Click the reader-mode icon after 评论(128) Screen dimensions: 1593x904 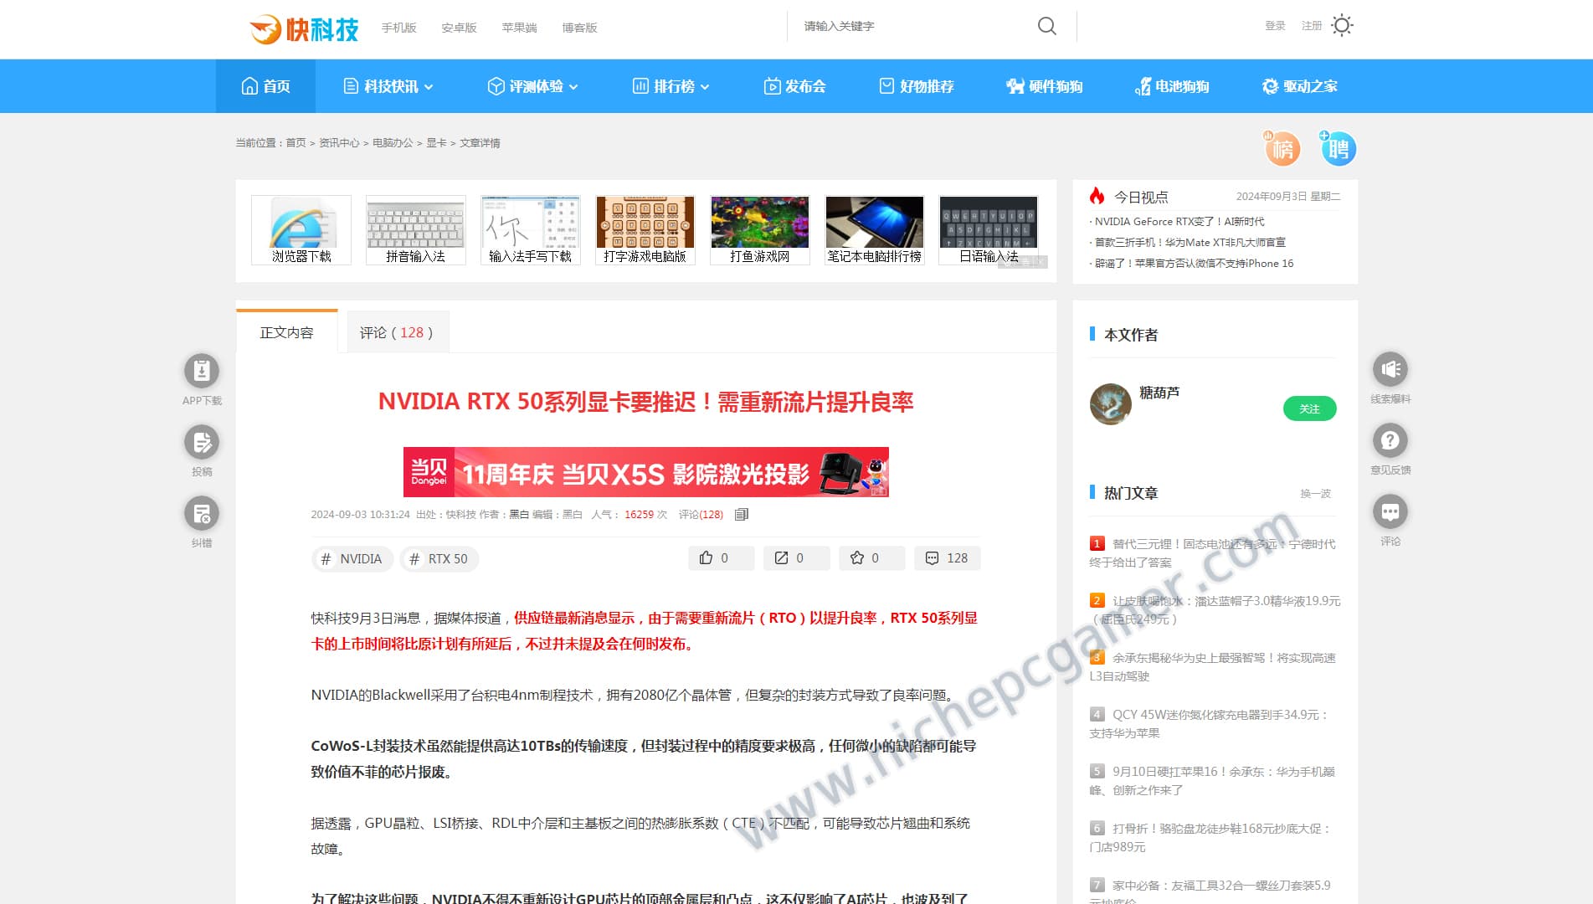tap(741, 515)
